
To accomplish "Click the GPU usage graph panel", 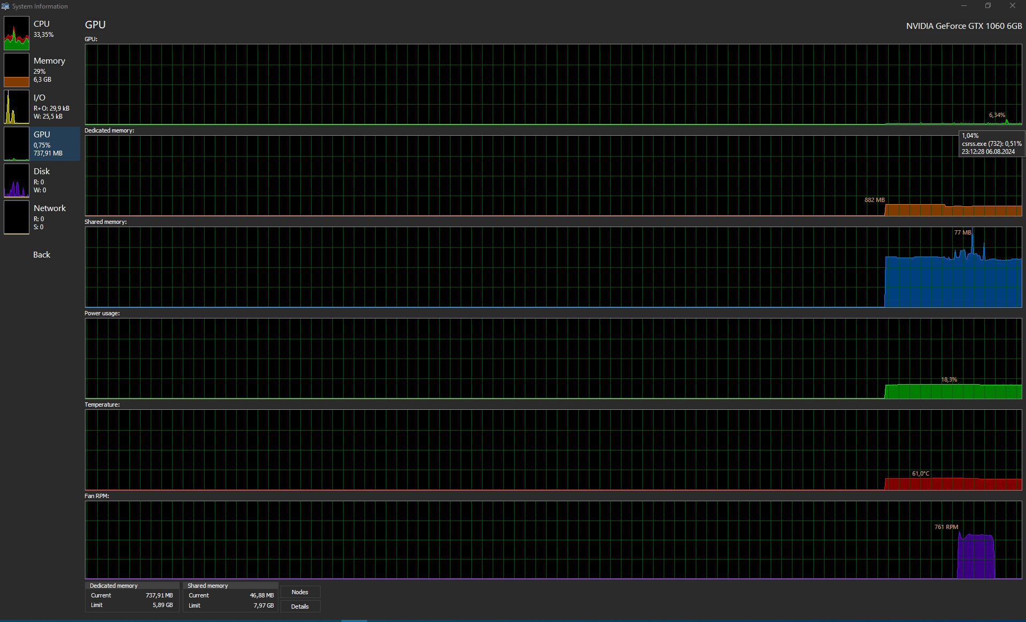I will click(x=553, y=84).
